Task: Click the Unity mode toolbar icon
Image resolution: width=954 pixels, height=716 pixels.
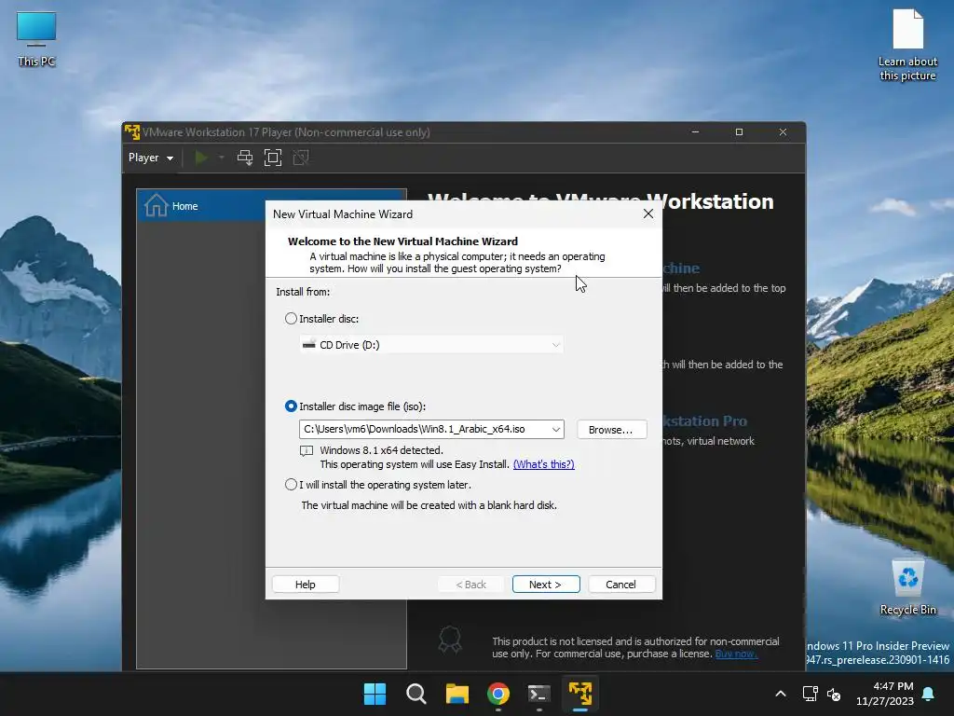Action: (301, 158)
